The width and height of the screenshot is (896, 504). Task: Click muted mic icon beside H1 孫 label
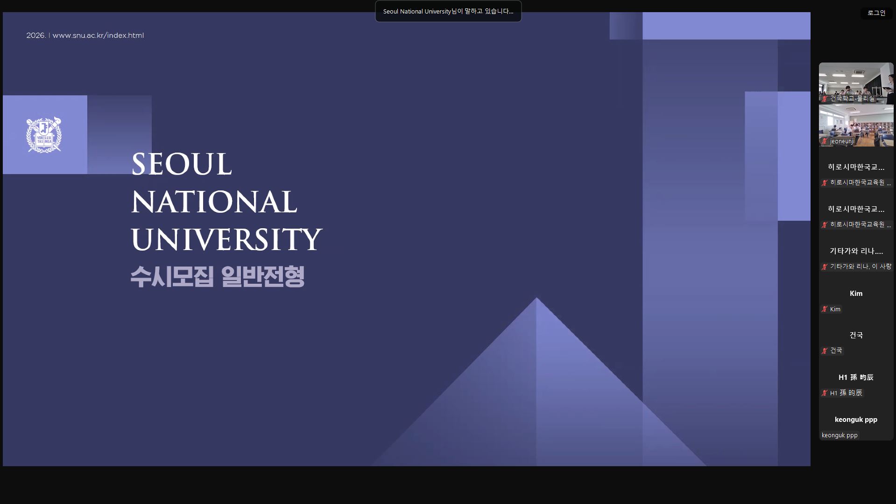coord(825,393)
